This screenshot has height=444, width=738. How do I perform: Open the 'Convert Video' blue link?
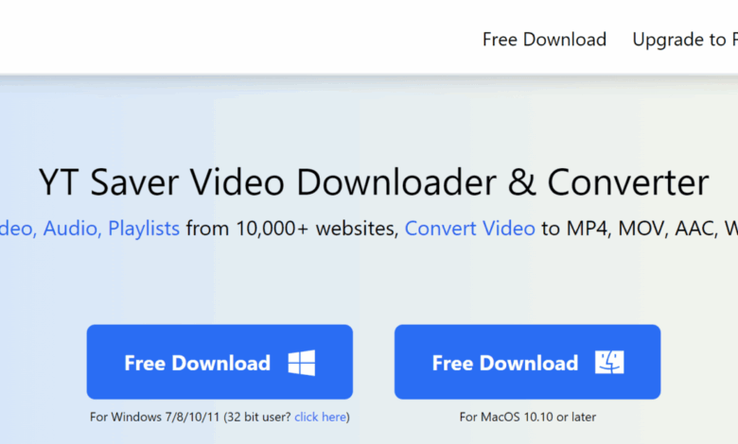(469, 229)
